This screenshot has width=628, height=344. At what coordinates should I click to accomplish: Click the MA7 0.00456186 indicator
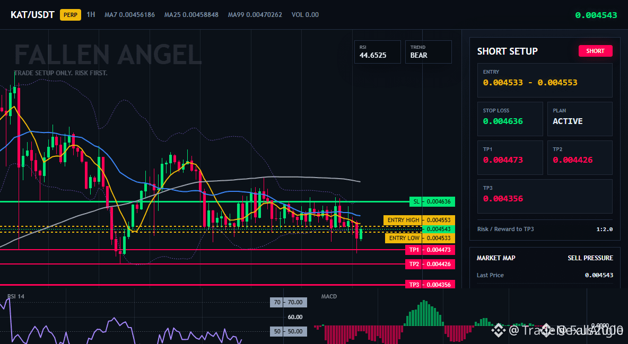130,15
